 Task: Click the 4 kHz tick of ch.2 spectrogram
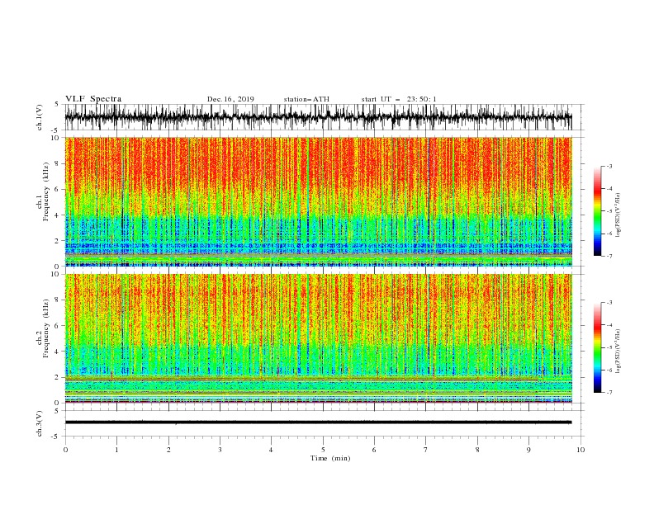pyautogui.click(x=57, y=352)
